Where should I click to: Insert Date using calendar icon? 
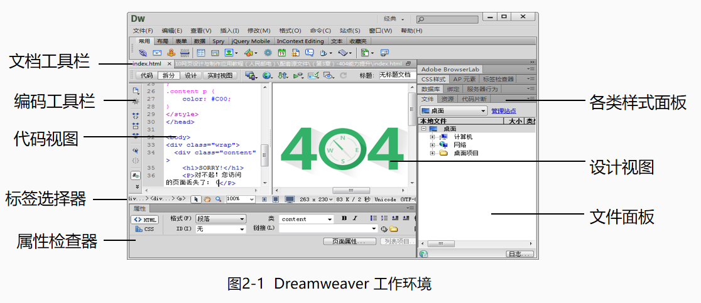(x=281, y=53)
